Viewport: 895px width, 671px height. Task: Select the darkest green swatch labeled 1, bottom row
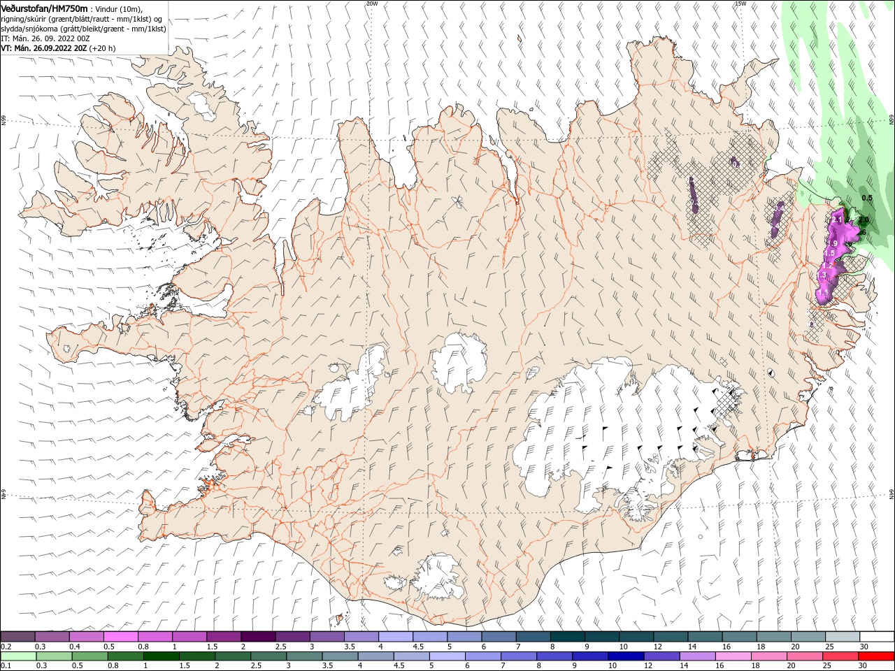coord(162,656)
